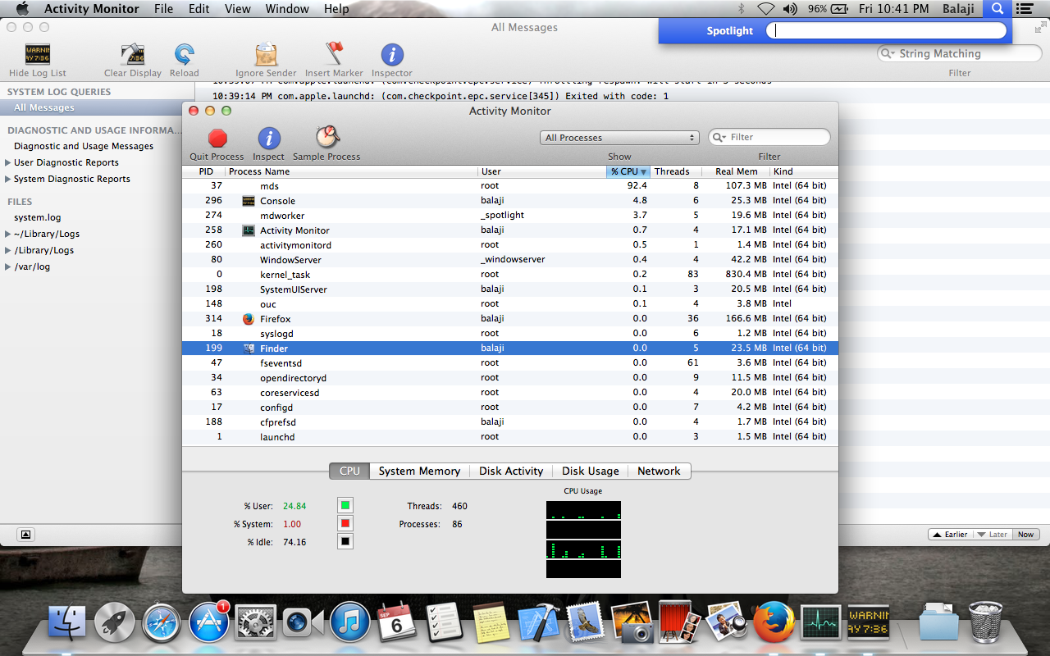Screen dimensions: 1050x656
Task: Open Photo Booth from the Dock
Action: coord(679,623)
